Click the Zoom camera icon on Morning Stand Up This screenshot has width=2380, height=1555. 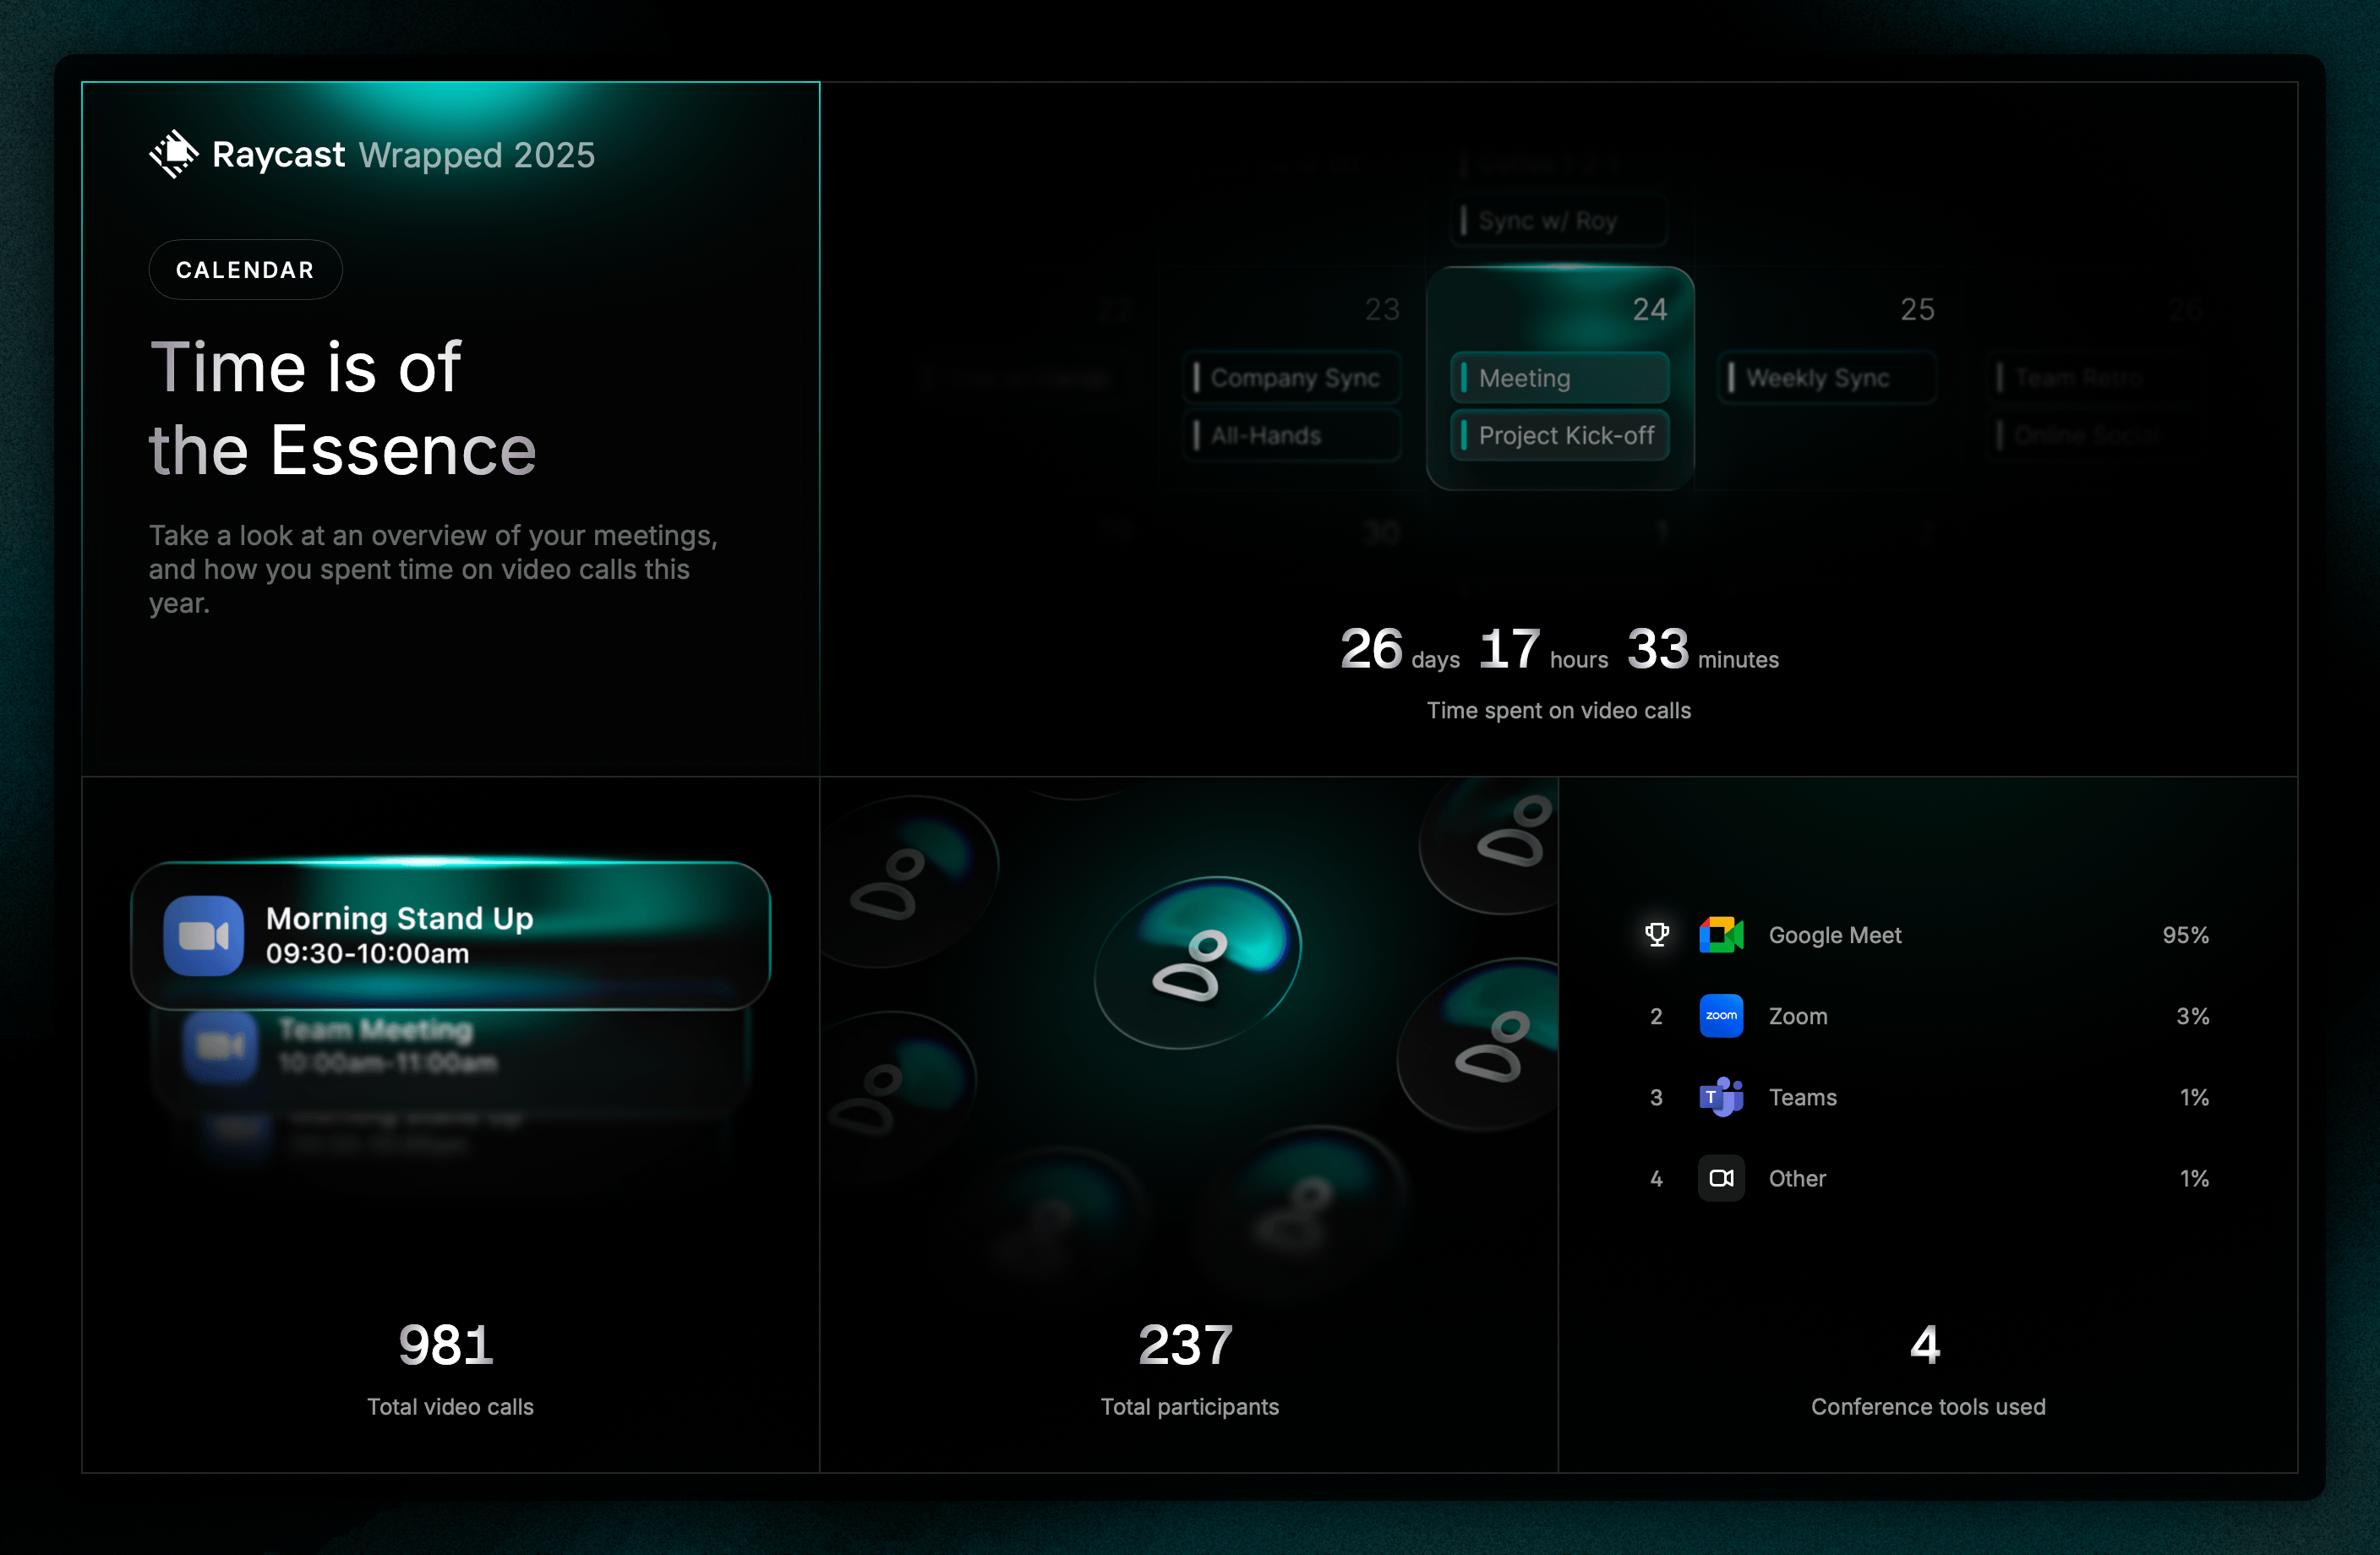[x=204, y=935]
